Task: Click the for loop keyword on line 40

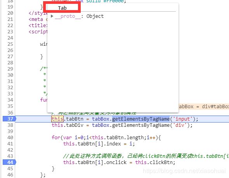Action: [56, 138]
